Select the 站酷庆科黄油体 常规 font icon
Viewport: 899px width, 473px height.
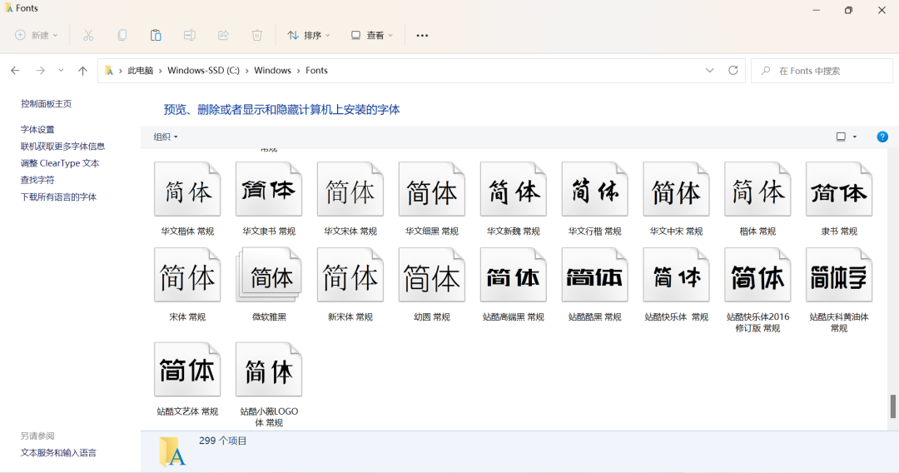tap(839, 275)
